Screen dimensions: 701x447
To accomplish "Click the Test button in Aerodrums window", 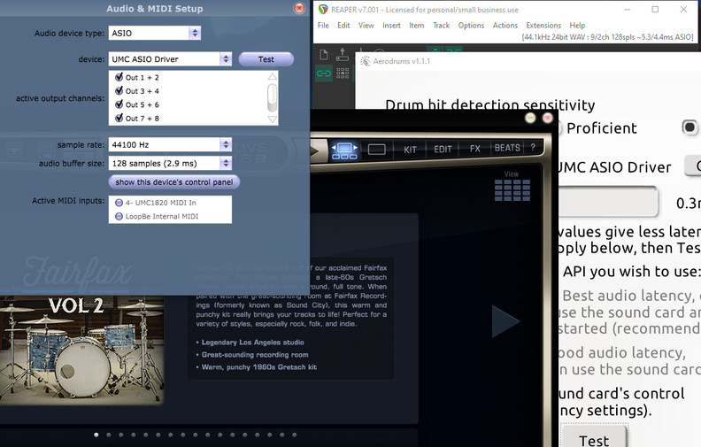I will tap(594, 438).
